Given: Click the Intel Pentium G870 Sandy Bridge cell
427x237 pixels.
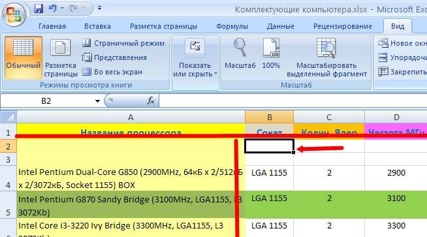Looking at the screenshot, I should coord(131,205).
